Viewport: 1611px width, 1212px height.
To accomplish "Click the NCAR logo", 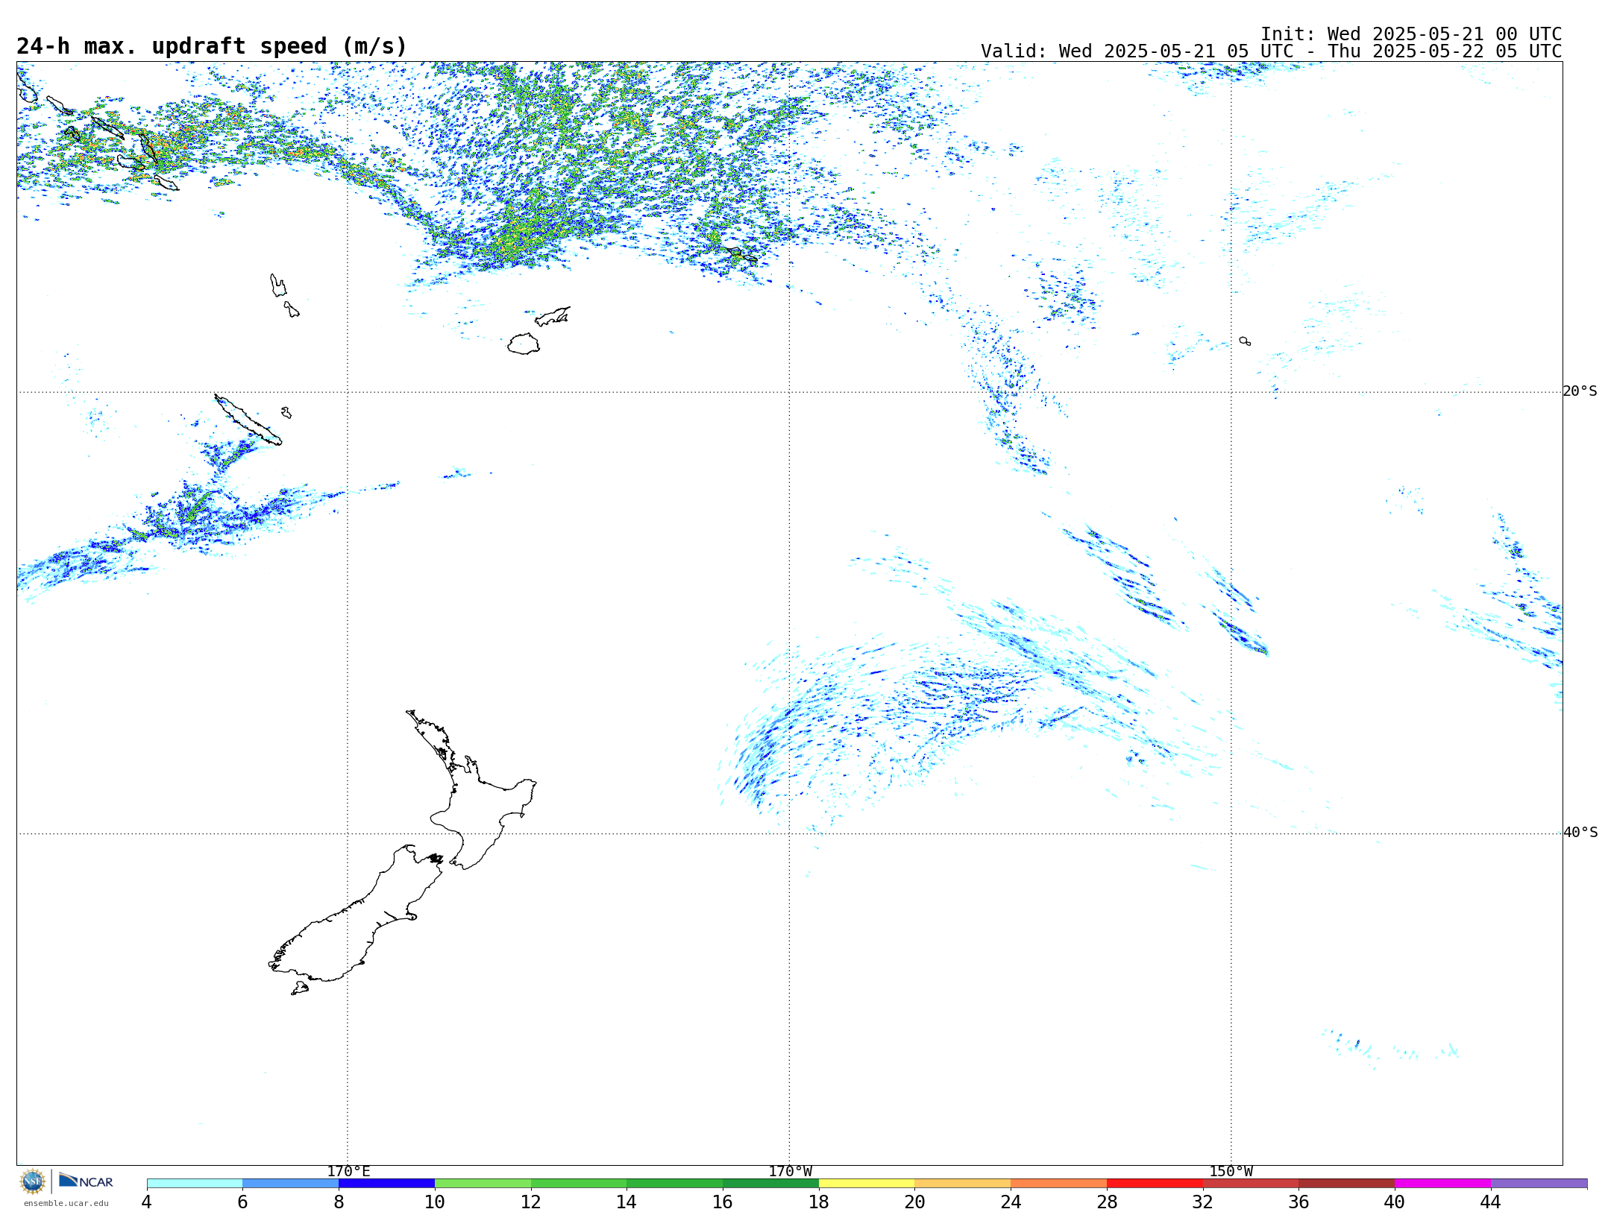I will 86,1181.
